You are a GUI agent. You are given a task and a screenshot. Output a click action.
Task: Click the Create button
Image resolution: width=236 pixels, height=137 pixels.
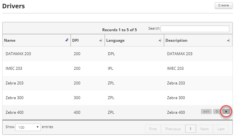(224, 5)
